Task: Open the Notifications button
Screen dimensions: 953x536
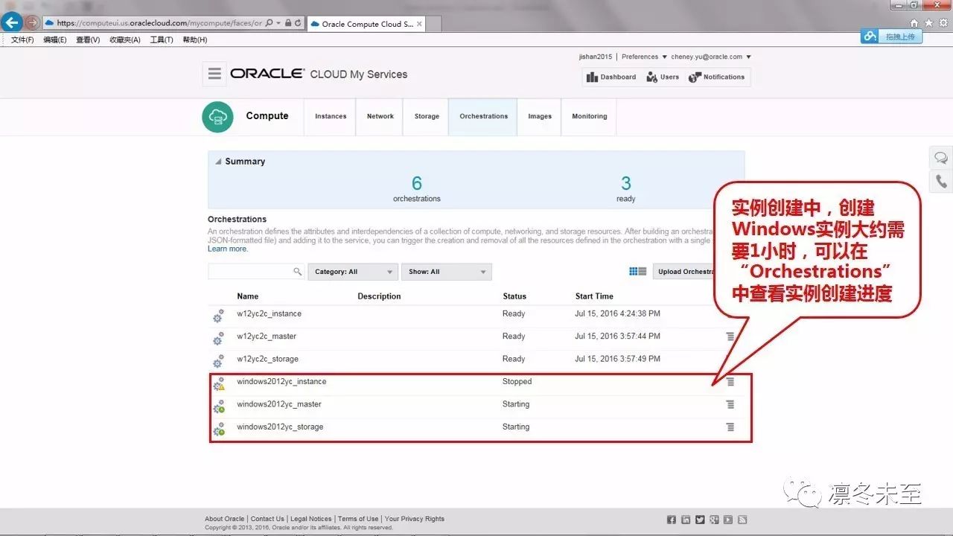Action: [717, 77]
